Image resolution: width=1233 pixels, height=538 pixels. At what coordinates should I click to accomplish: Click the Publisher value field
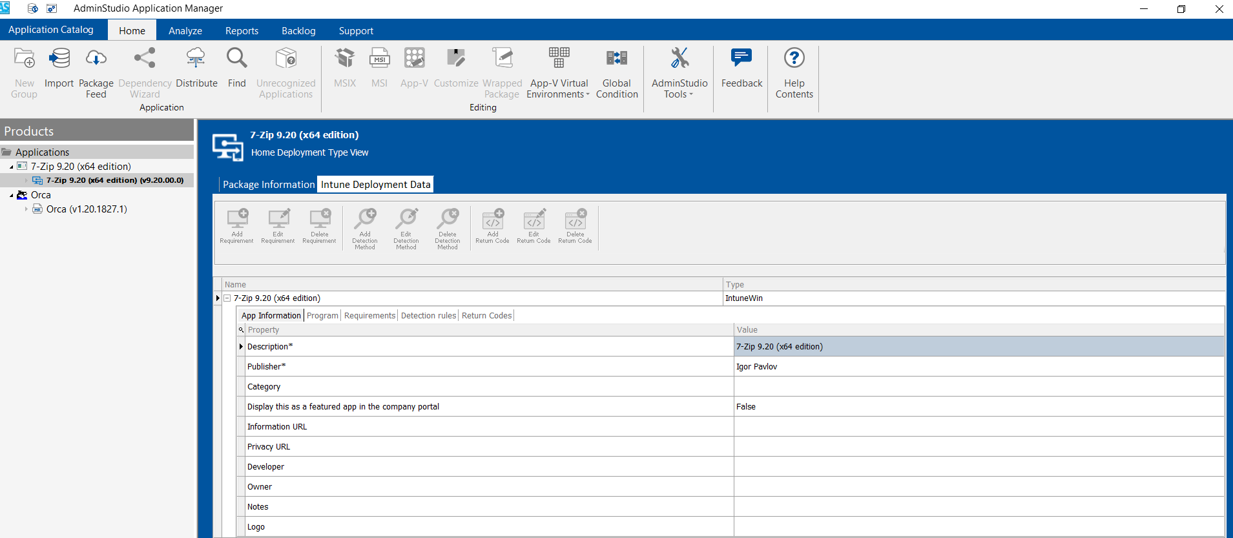click(x=978, y=367)
